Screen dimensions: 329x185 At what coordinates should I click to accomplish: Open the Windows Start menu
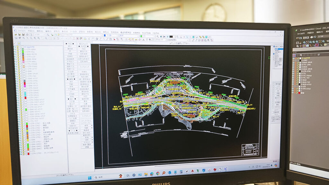(90, 177)
